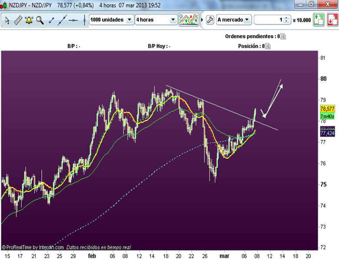The image size is (339, 259).
Task: Open the alarm bell alert tool
Action: [29, 20]
